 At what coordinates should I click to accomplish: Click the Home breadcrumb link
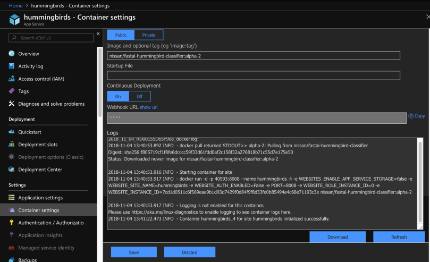point(15,5)
